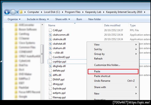Click the dtreg.ppl file icon
Image resolution: width=151 pixels, height=105 pixels.
(50, 84)
